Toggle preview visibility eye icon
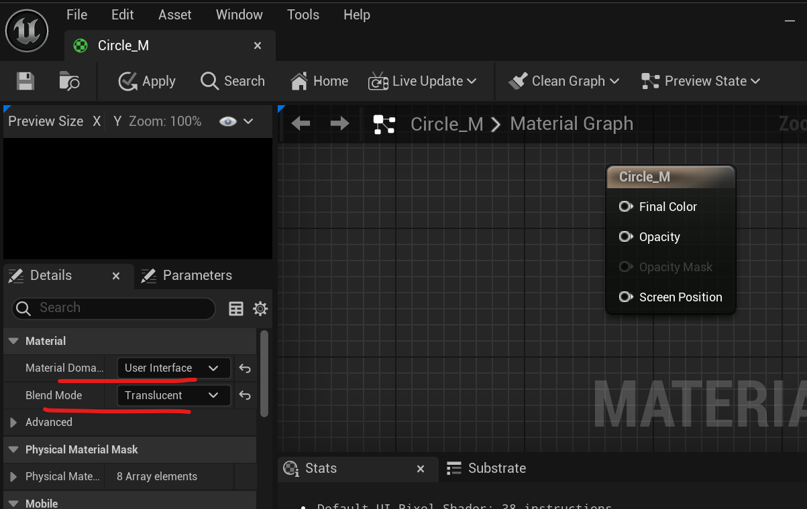The height and width of the screenshot is (509, 807). coord(228,121)
